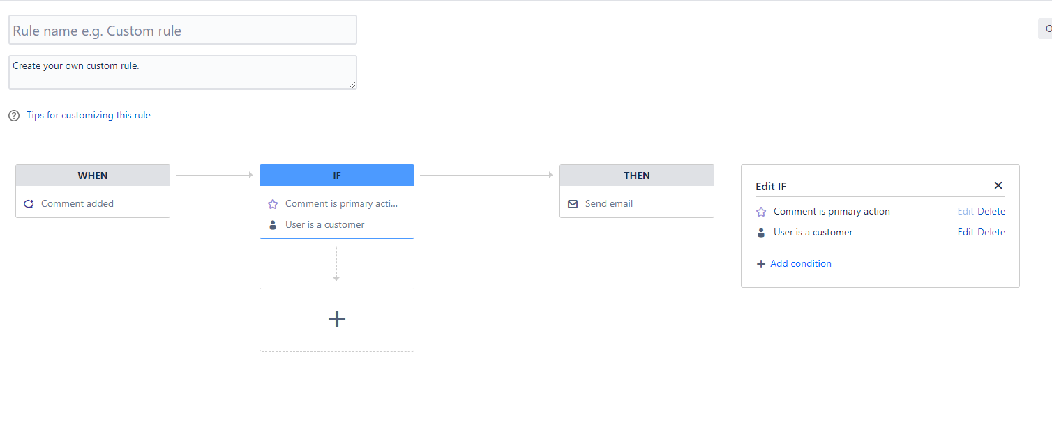Open the help question mark icon near Tips
The height and width of the screenshot is (427, 1052).
pos(14,115)
